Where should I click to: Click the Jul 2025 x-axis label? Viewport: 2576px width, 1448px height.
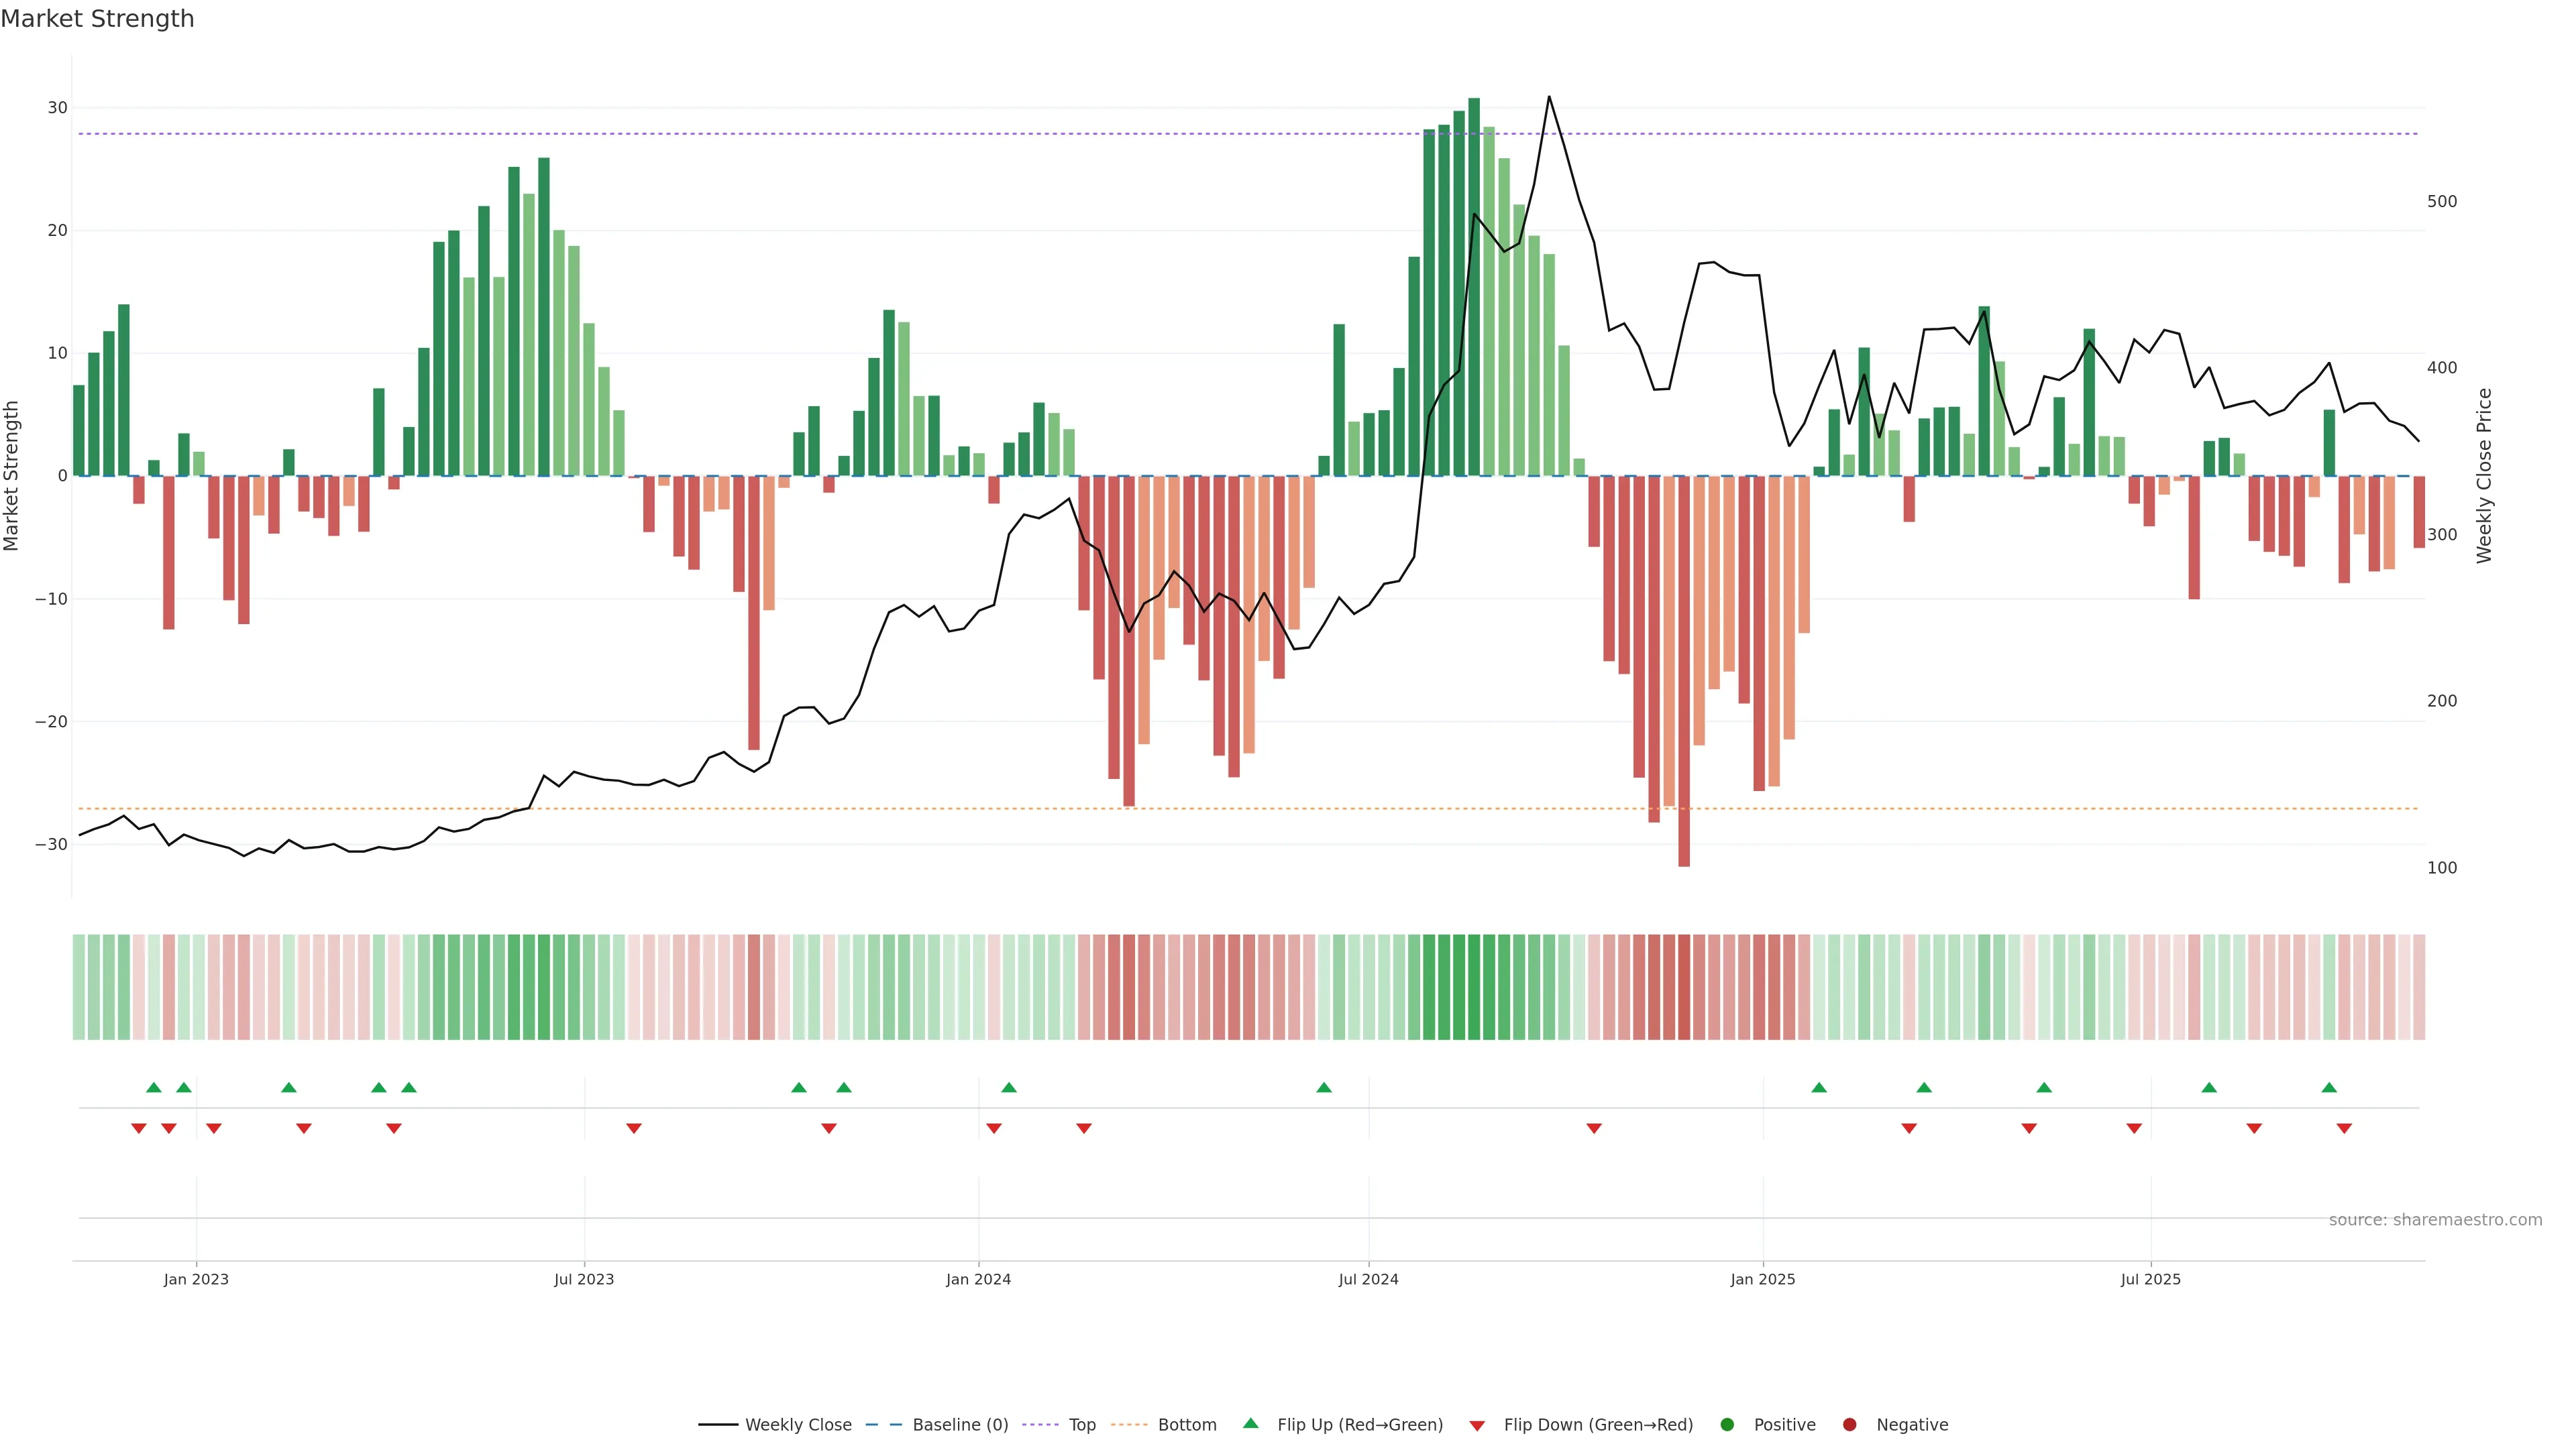pyautogui.click(x=2151, y=1279)
